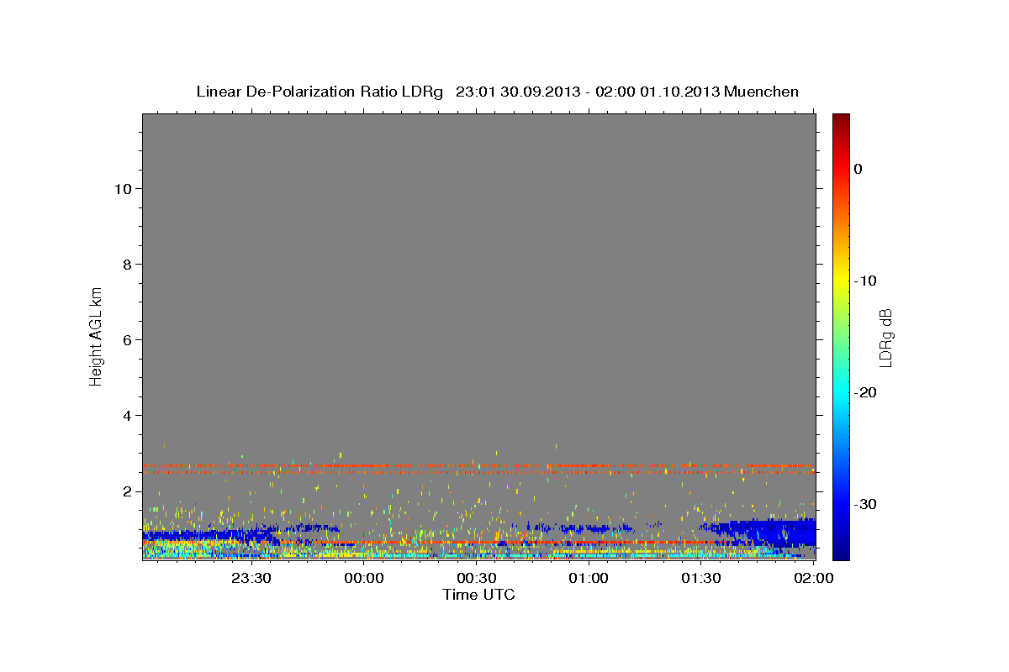
Task: Click the 00:30 time tick label
Action: (476, 578)
